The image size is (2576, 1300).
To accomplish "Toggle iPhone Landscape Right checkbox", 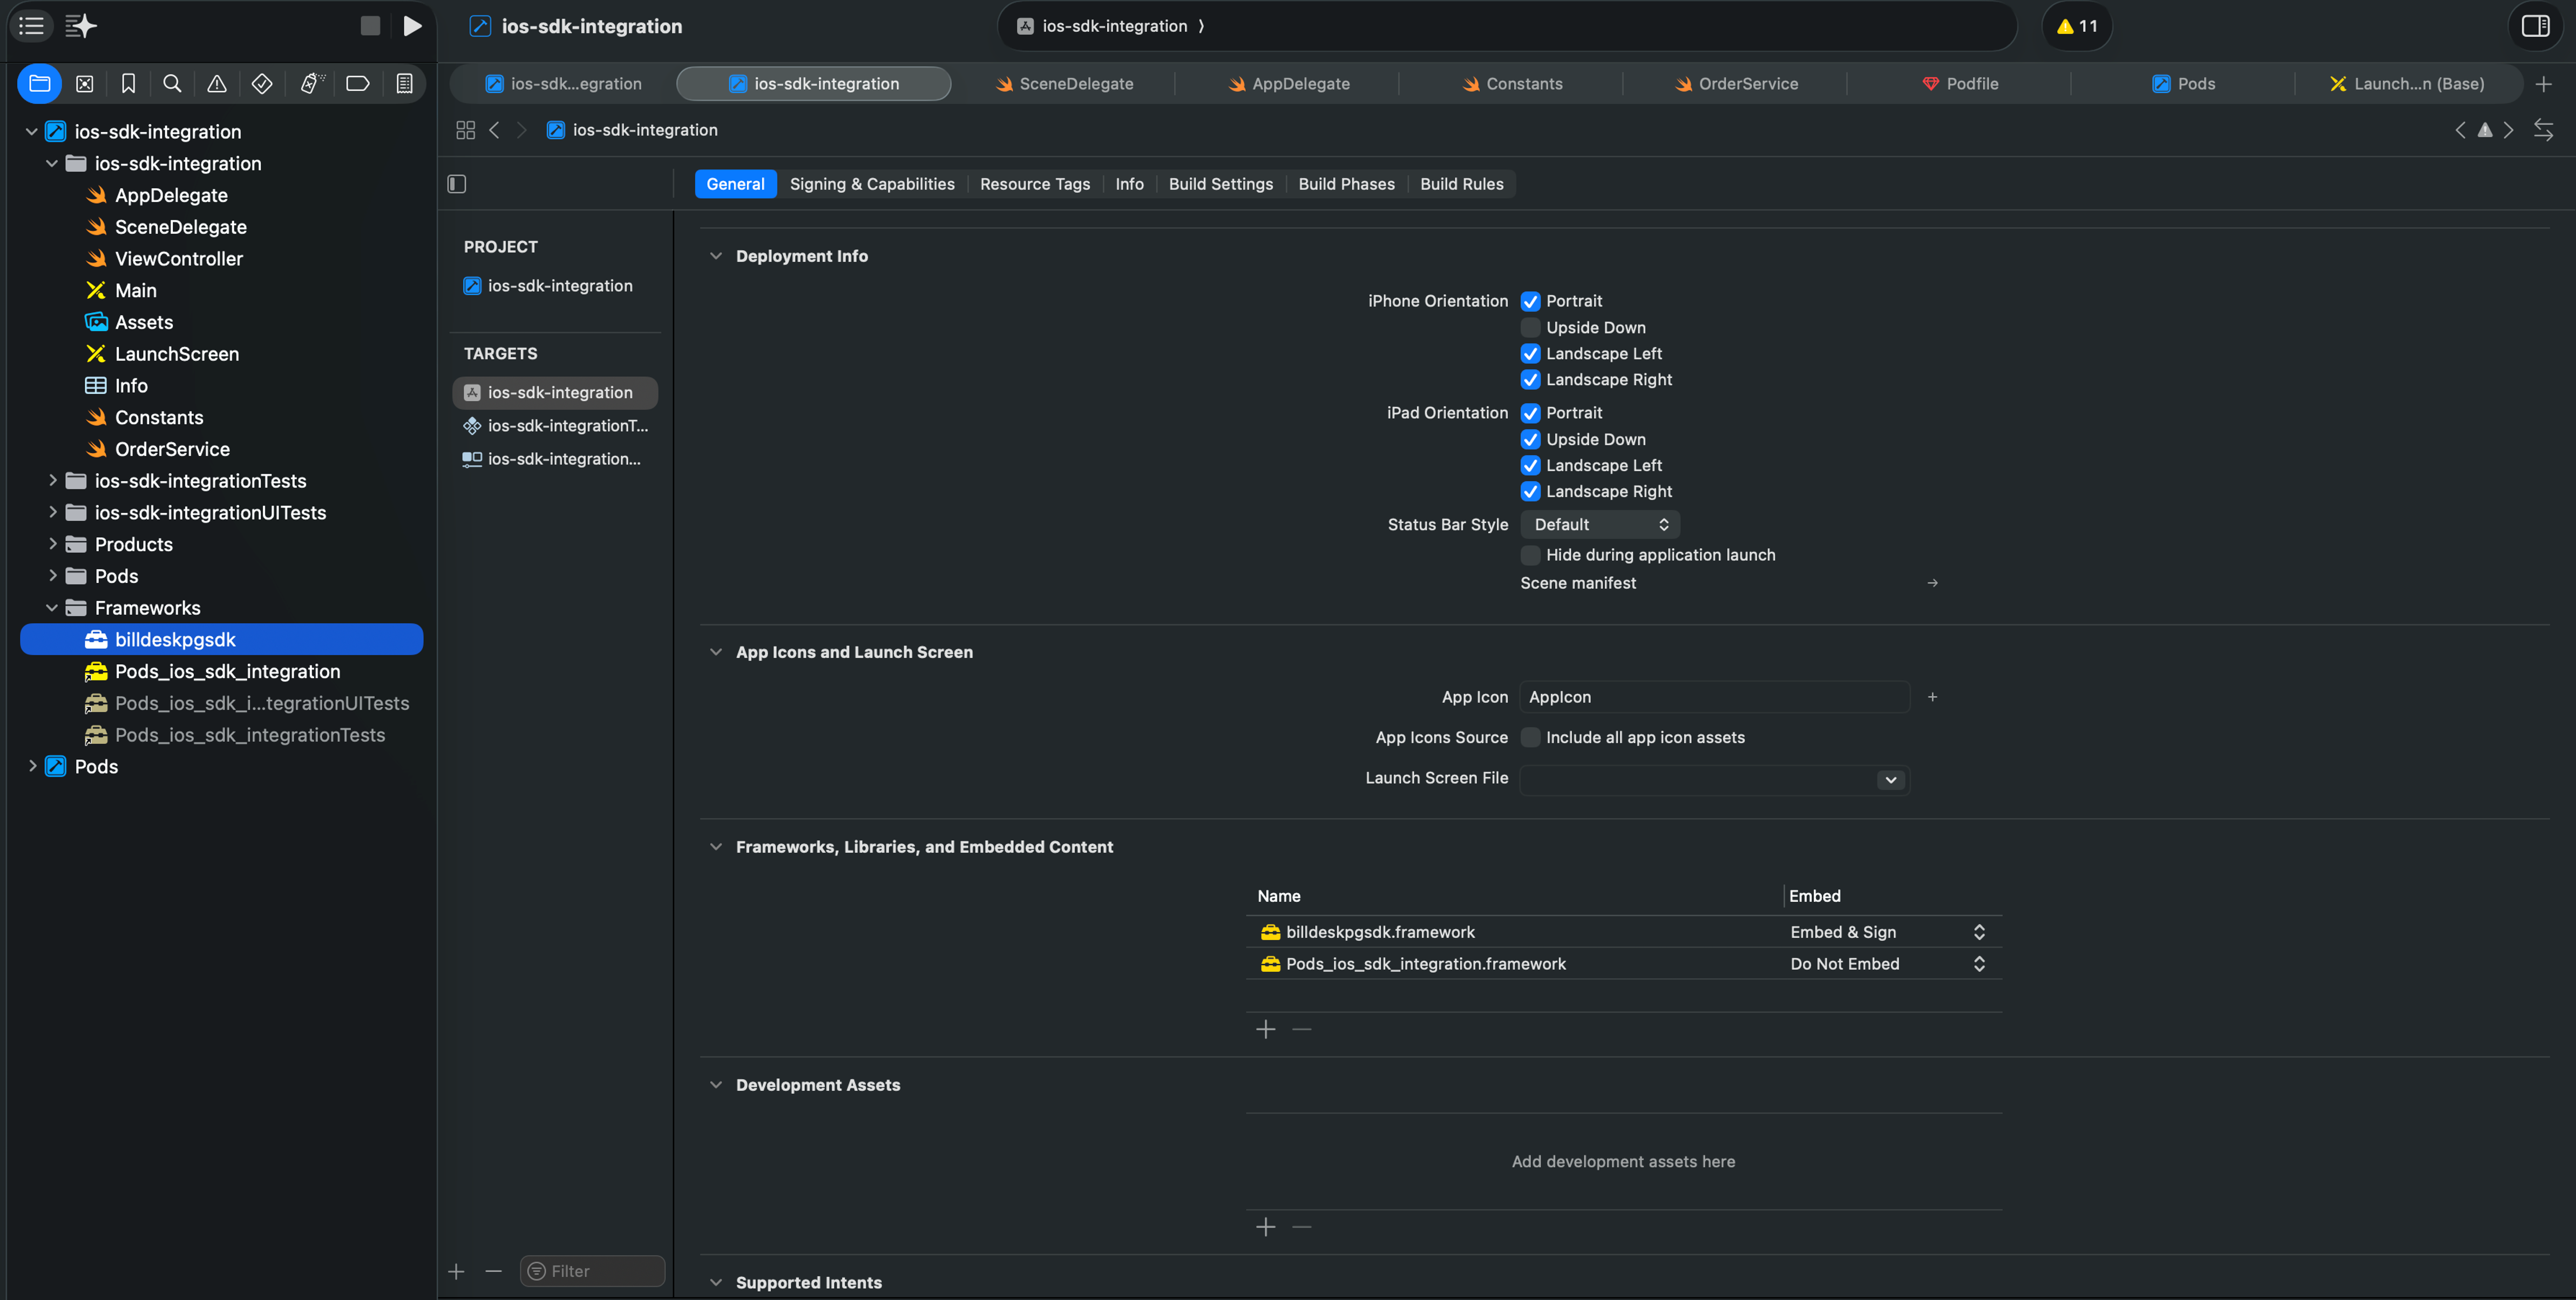I will tap(1530, 379).
